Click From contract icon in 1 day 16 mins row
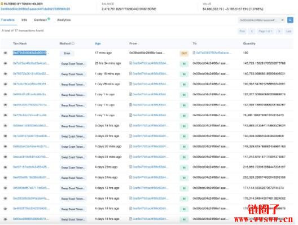Screen dimensions: 298x225 pyautogui.click(x=130, y=73)
